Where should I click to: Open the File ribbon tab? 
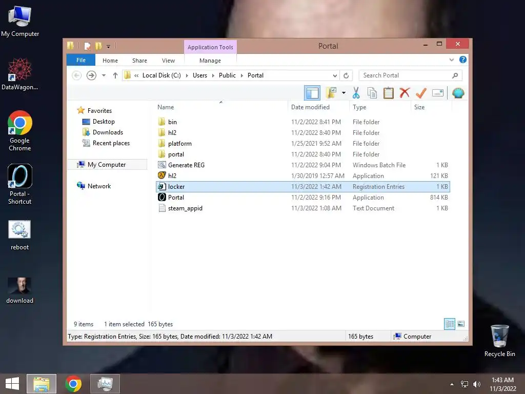click(x=81, y=60)
